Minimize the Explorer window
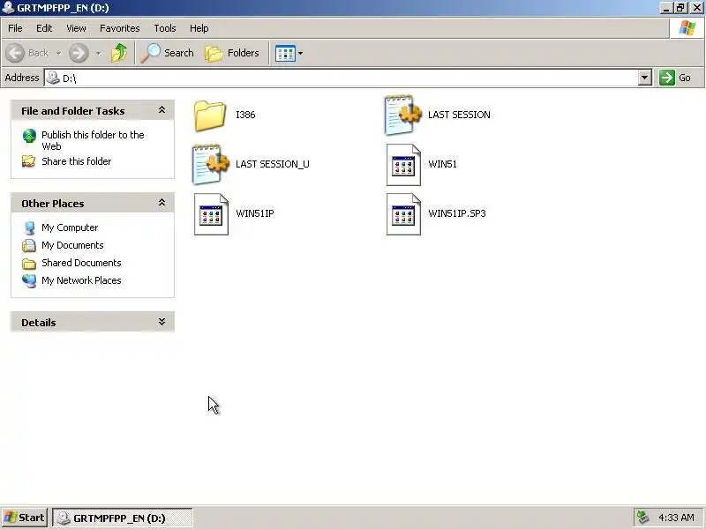Image resolution: width=706 pixels, height=529 pixels. [666, 8]
